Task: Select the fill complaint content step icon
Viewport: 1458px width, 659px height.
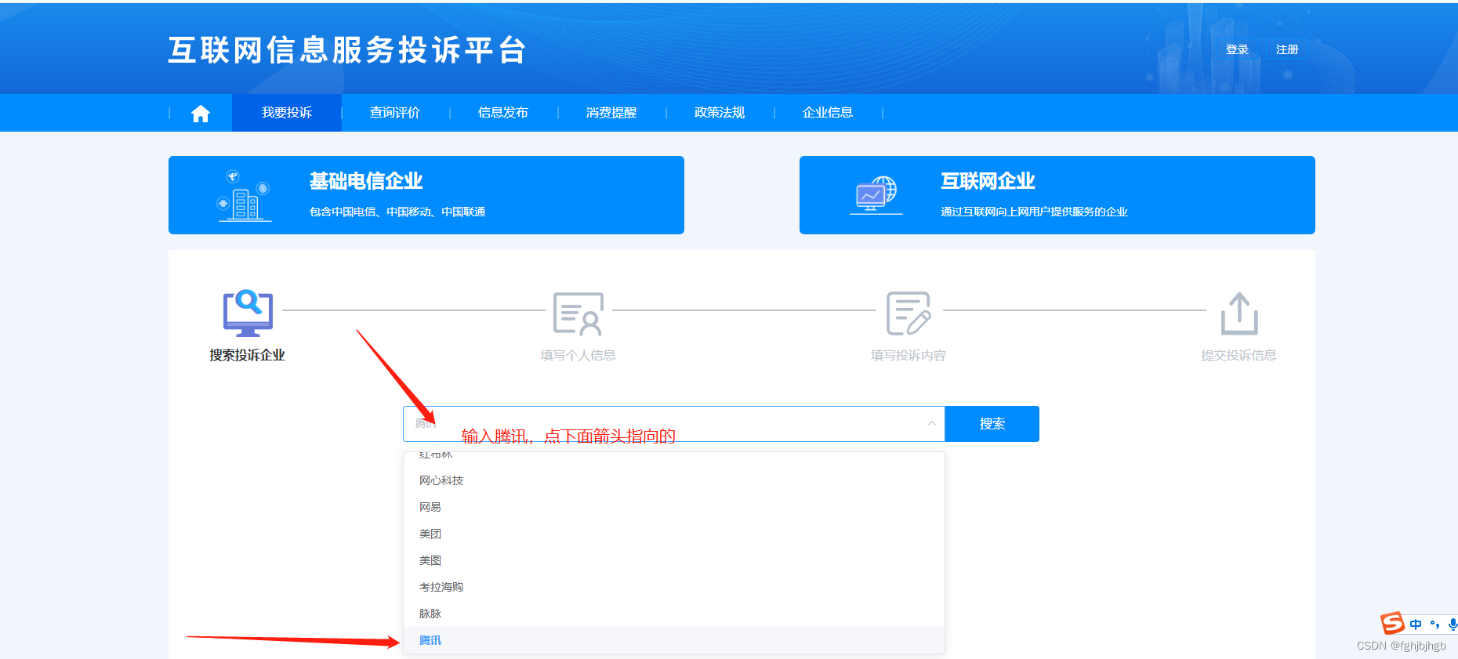Action: click(x=909, y=313)
